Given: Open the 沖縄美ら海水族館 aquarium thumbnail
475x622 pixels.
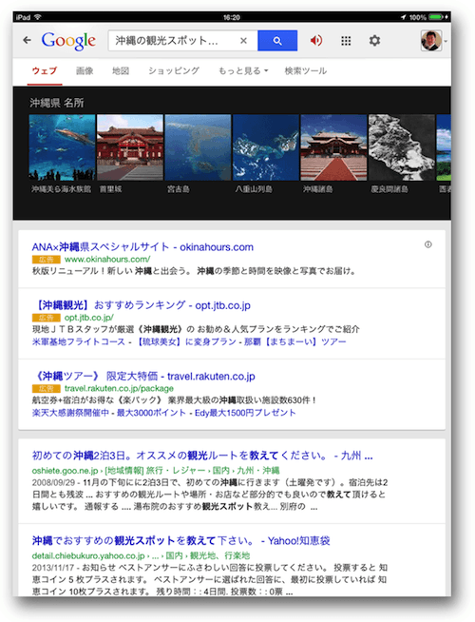Looking at the screenshot, I should click(62, 147).
